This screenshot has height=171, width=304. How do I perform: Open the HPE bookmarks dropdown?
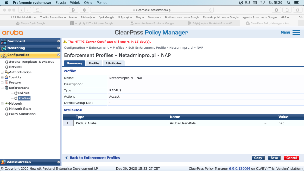(285, 17)
